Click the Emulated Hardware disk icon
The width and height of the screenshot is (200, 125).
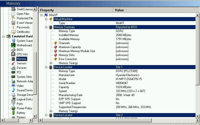pyautogui.click(x=8, y=36)
